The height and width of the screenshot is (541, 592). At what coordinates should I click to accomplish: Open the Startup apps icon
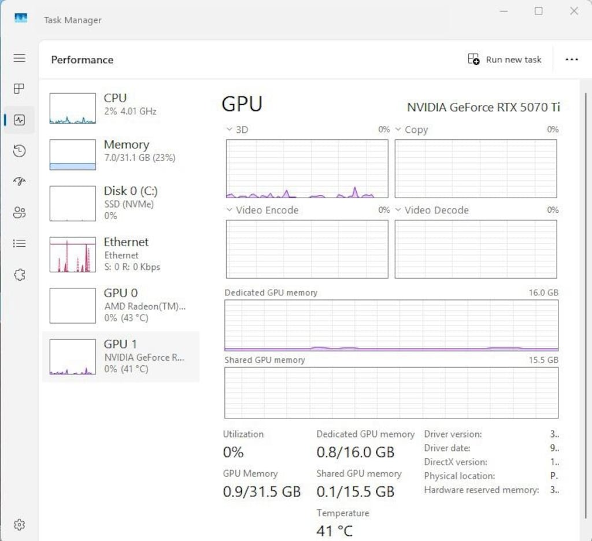click(19, 181)
